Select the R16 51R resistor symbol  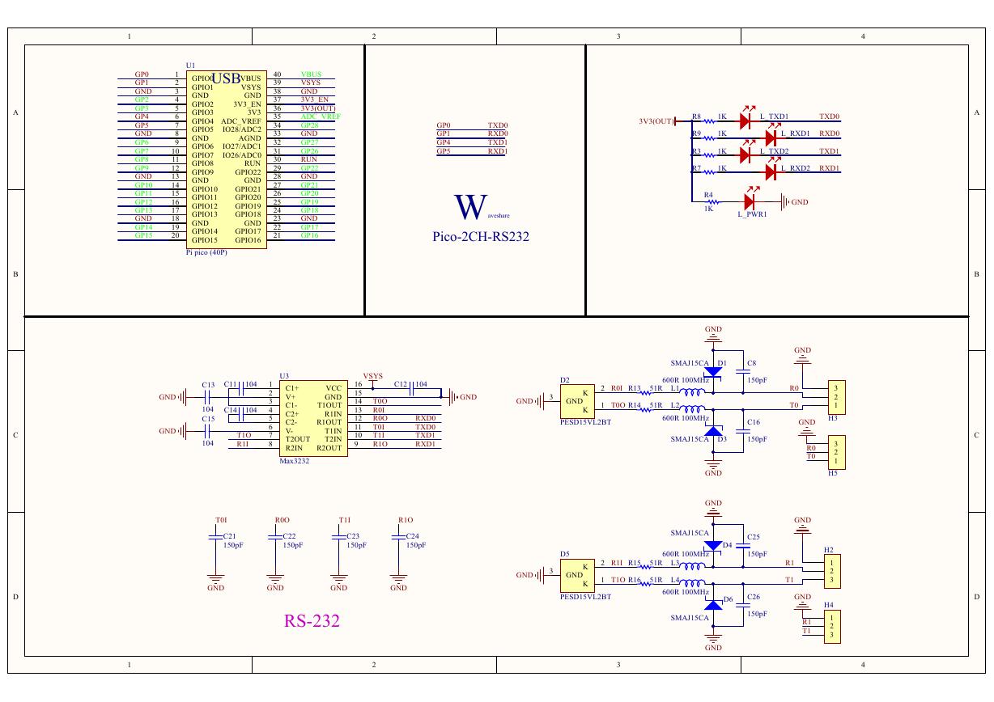646,584
